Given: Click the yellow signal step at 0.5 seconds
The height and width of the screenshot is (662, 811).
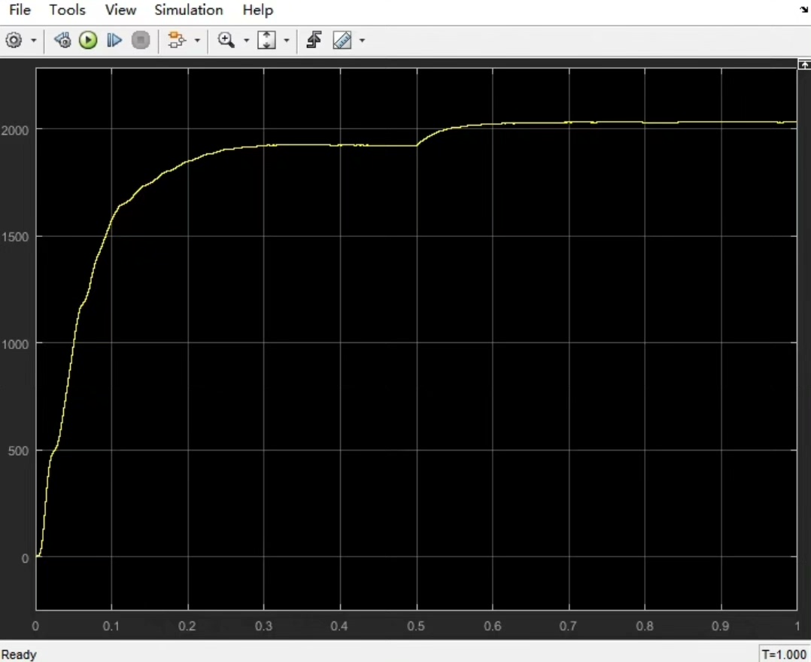Looking at the screenshot, I should tap(418, 144).
